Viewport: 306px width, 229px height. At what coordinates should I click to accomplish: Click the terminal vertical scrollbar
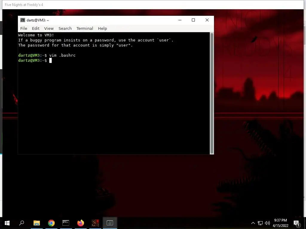click(x=212, y=93)
